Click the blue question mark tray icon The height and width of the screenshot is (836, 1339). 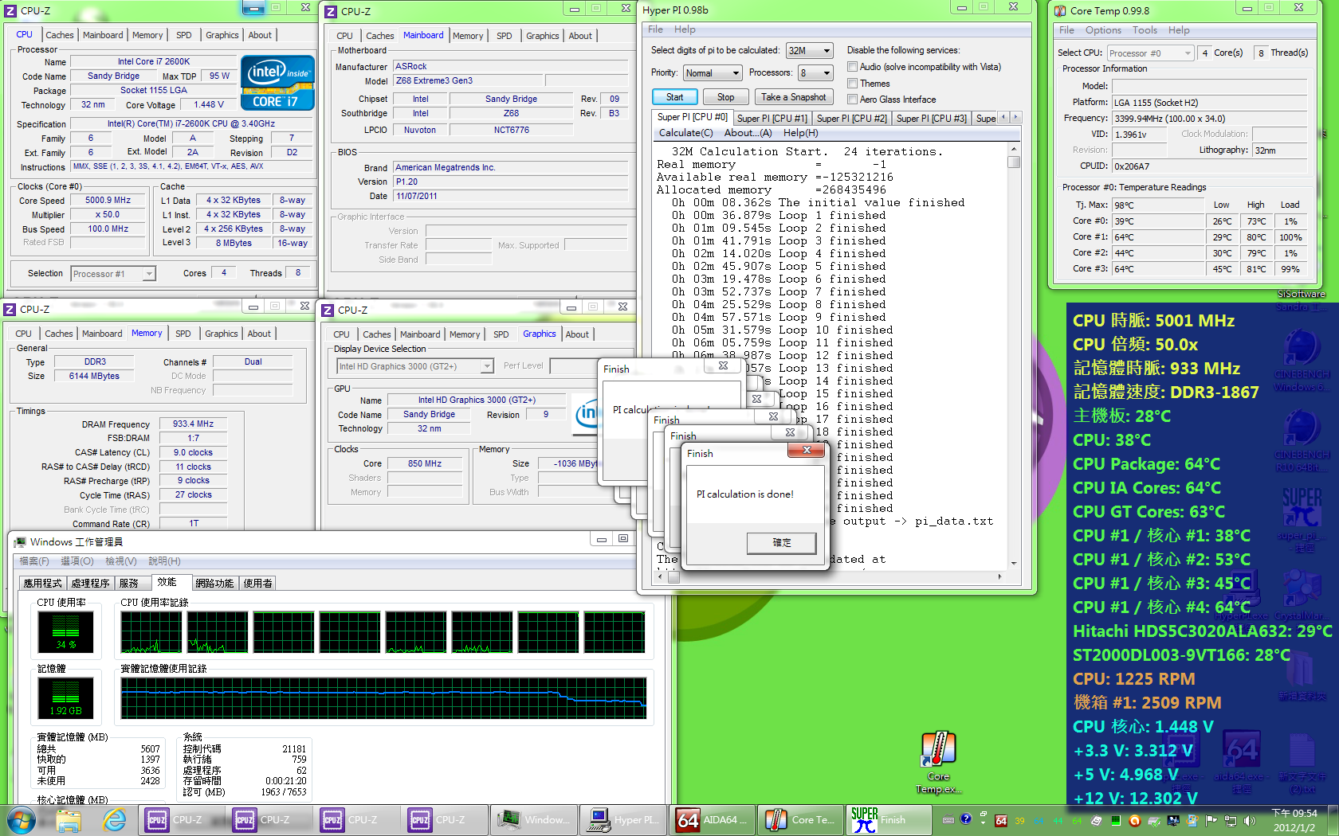[966, 819]
